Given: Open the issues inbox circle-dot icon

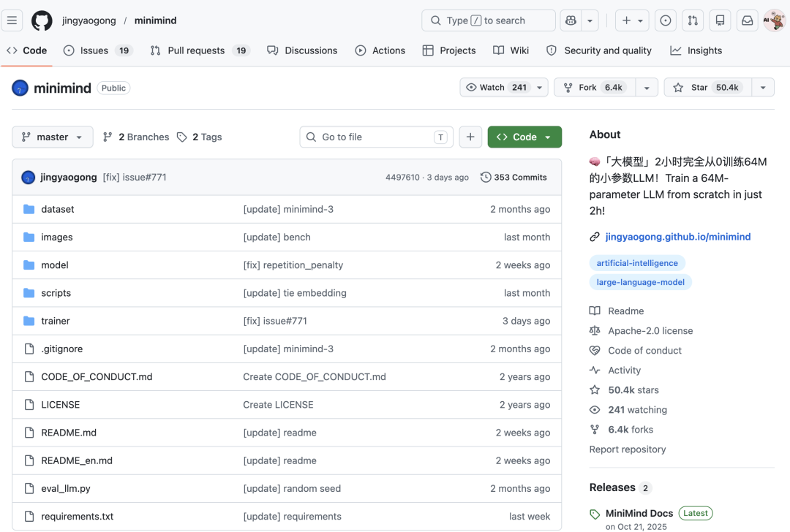Looking at the screenshot, I should point(666,20).
